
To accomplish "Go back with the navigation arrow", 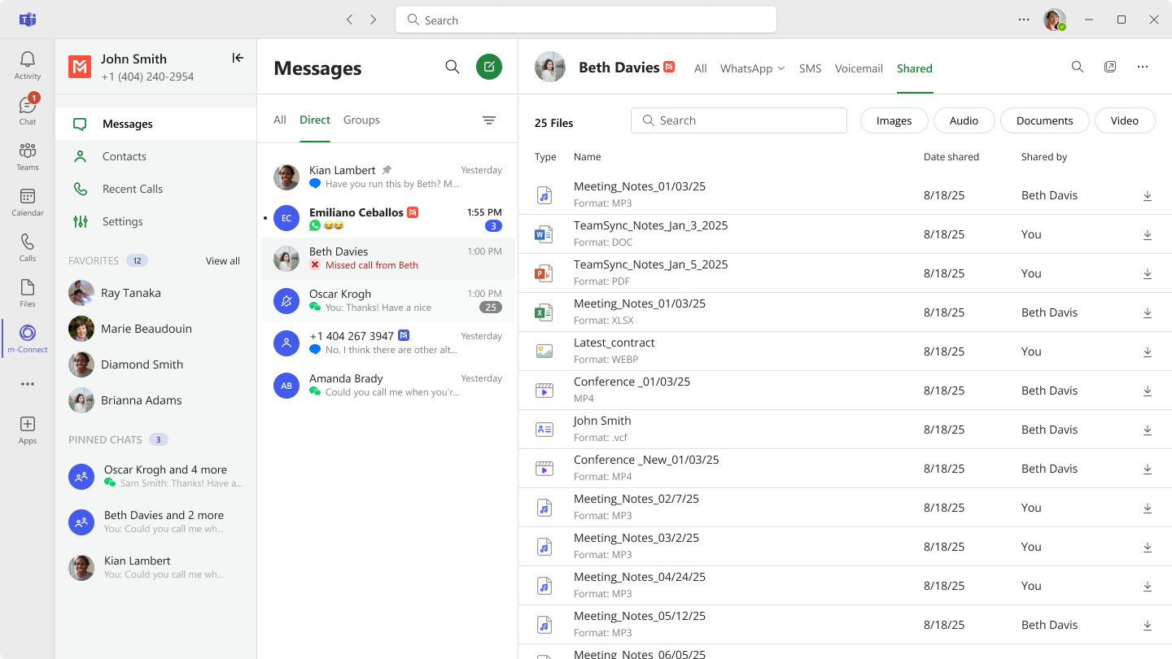I will (349, 20).
